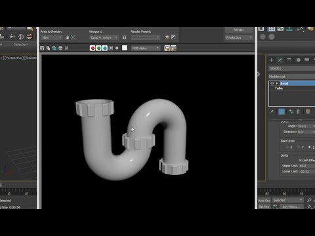
Task: Copy the rendered image to the clipboard
Action: click(48, 48)
